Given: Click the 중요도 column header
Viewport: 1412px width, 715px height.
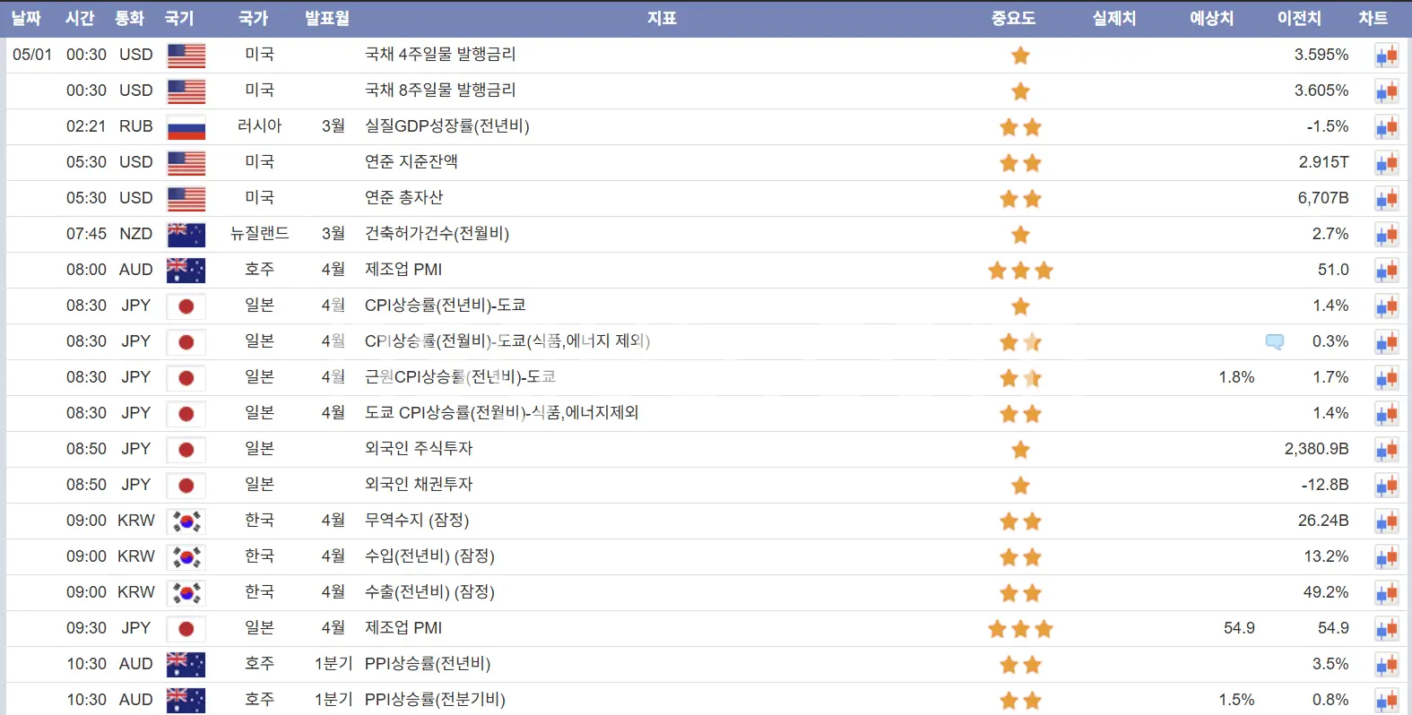Looking at the screenshot, I should [x=1013, y=18].
